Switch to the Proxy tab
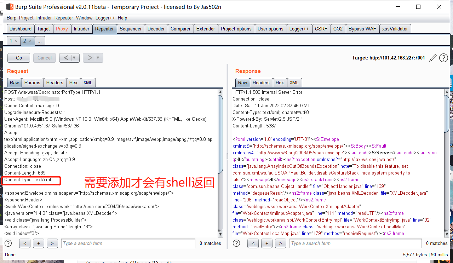Screen dimensions: 453x263 pyautogui.click(x=62, y=29)
